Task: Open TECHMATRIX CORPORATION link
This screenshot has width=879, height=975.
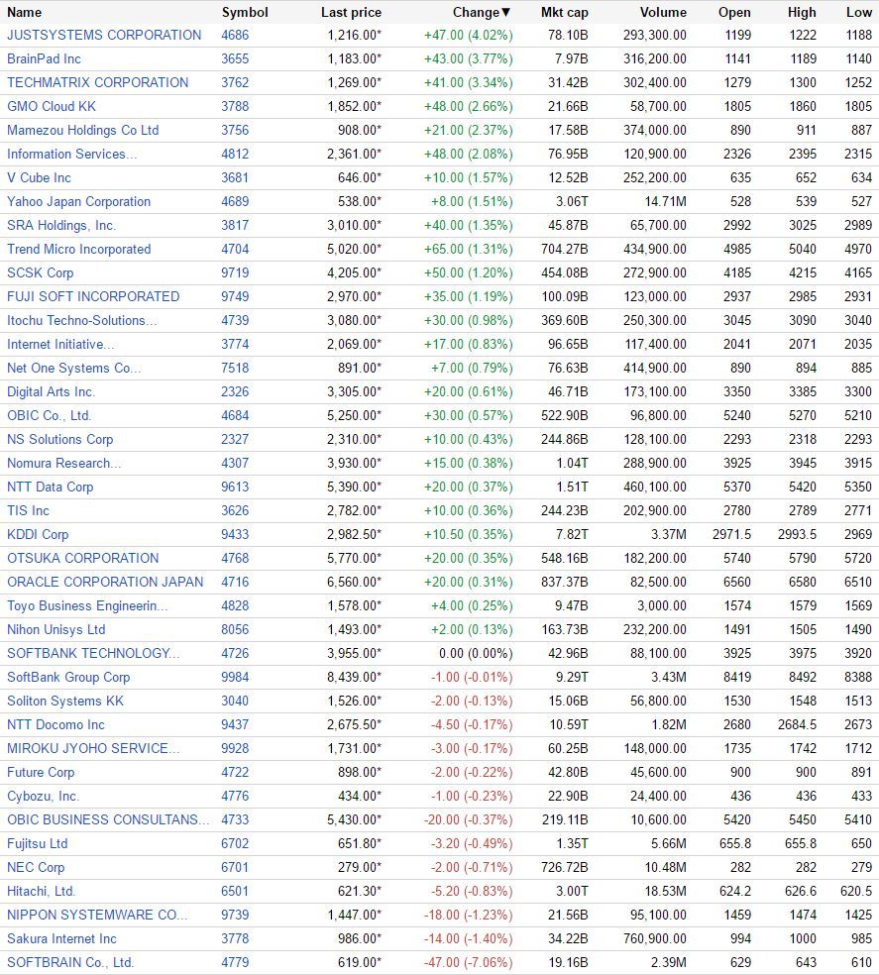Action: 98,82
